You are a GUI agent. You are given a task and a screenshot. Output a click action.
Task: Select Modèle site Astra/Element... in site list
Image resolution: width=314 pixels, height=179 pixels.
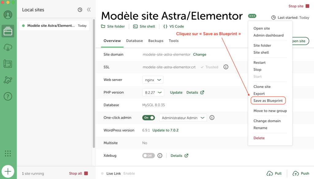tap(54, 26)
